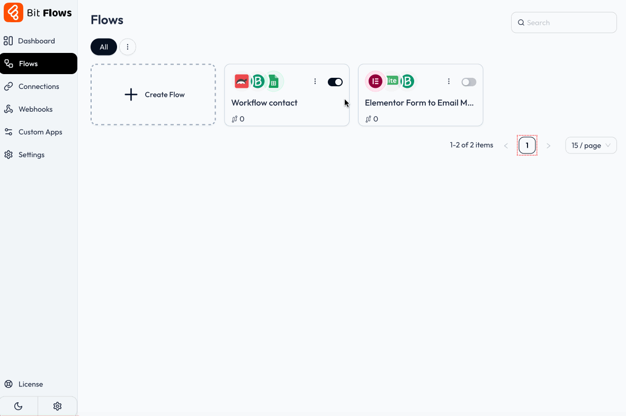
Task: Click the Search flows input field
Action: tap(564, 22)
